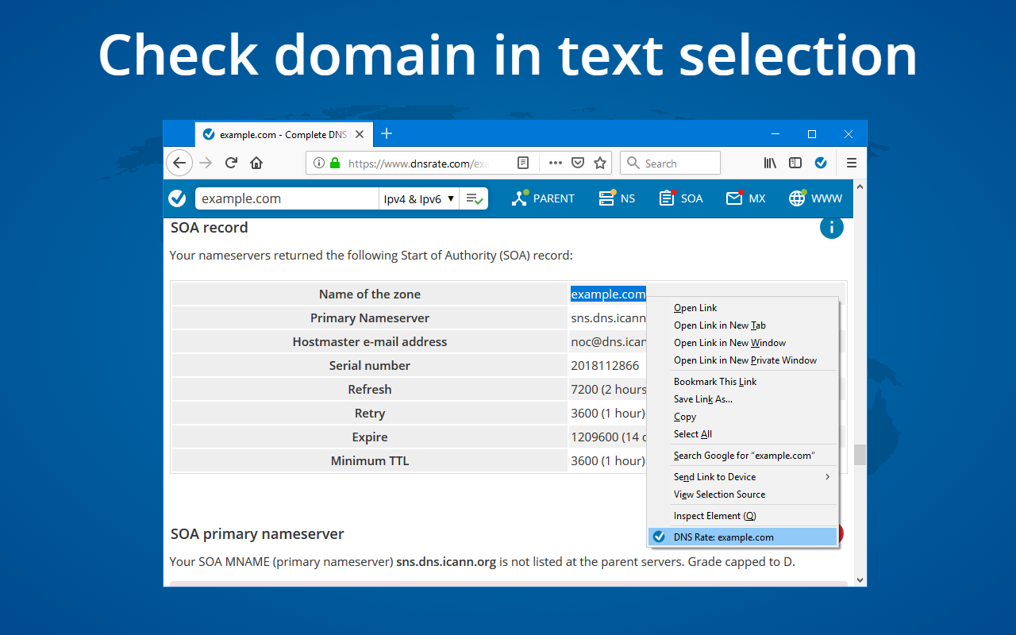Click the Minimum TTL value 3600 (1 hour)

(x=608, y=461)
